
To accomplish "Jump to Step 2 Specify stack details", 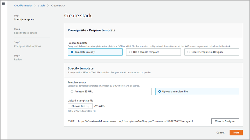I will [25, 33].
